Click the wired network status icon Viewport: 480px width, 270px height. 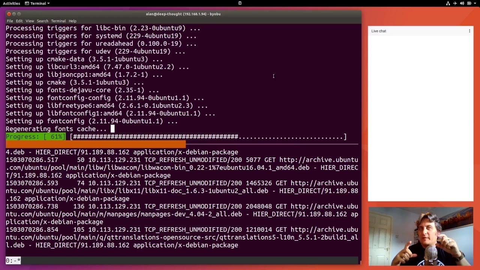(448, 3)
